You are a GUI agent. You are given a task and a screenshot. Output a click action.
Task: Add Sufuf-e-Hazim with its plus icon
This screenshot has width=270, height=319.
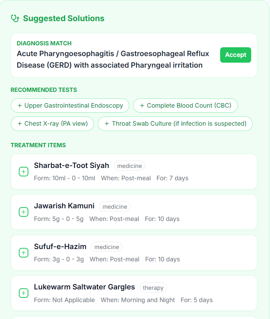(23, 253)
